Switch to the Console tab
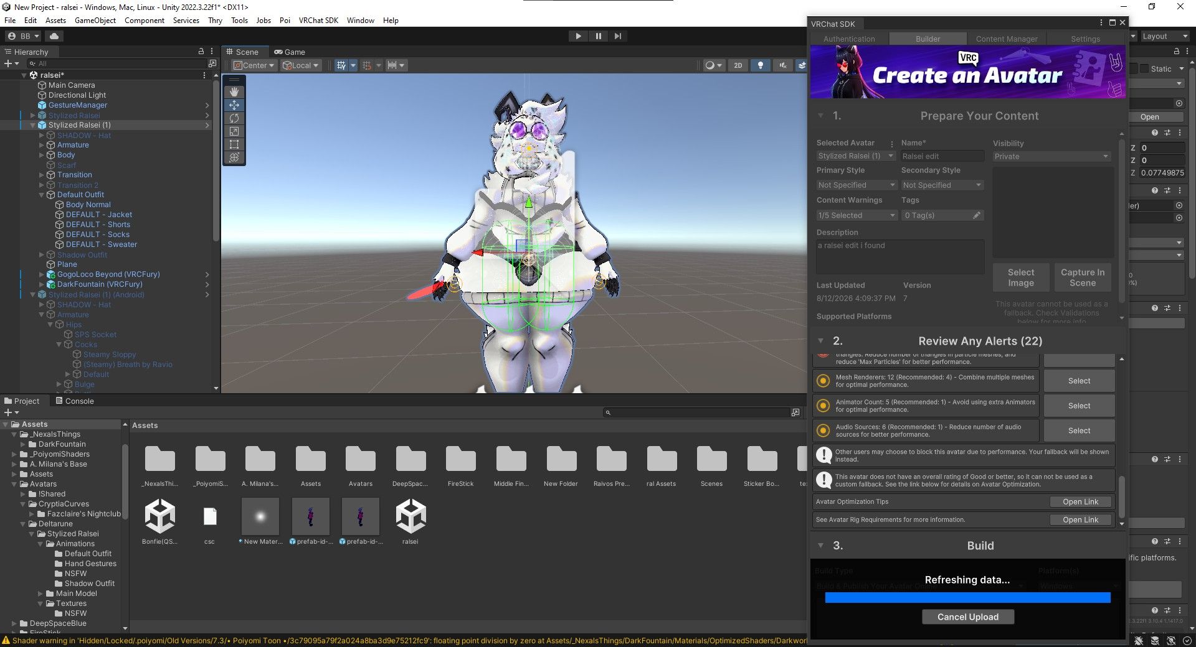Viewport: 1196px width, 647px height. pos(74,401)
